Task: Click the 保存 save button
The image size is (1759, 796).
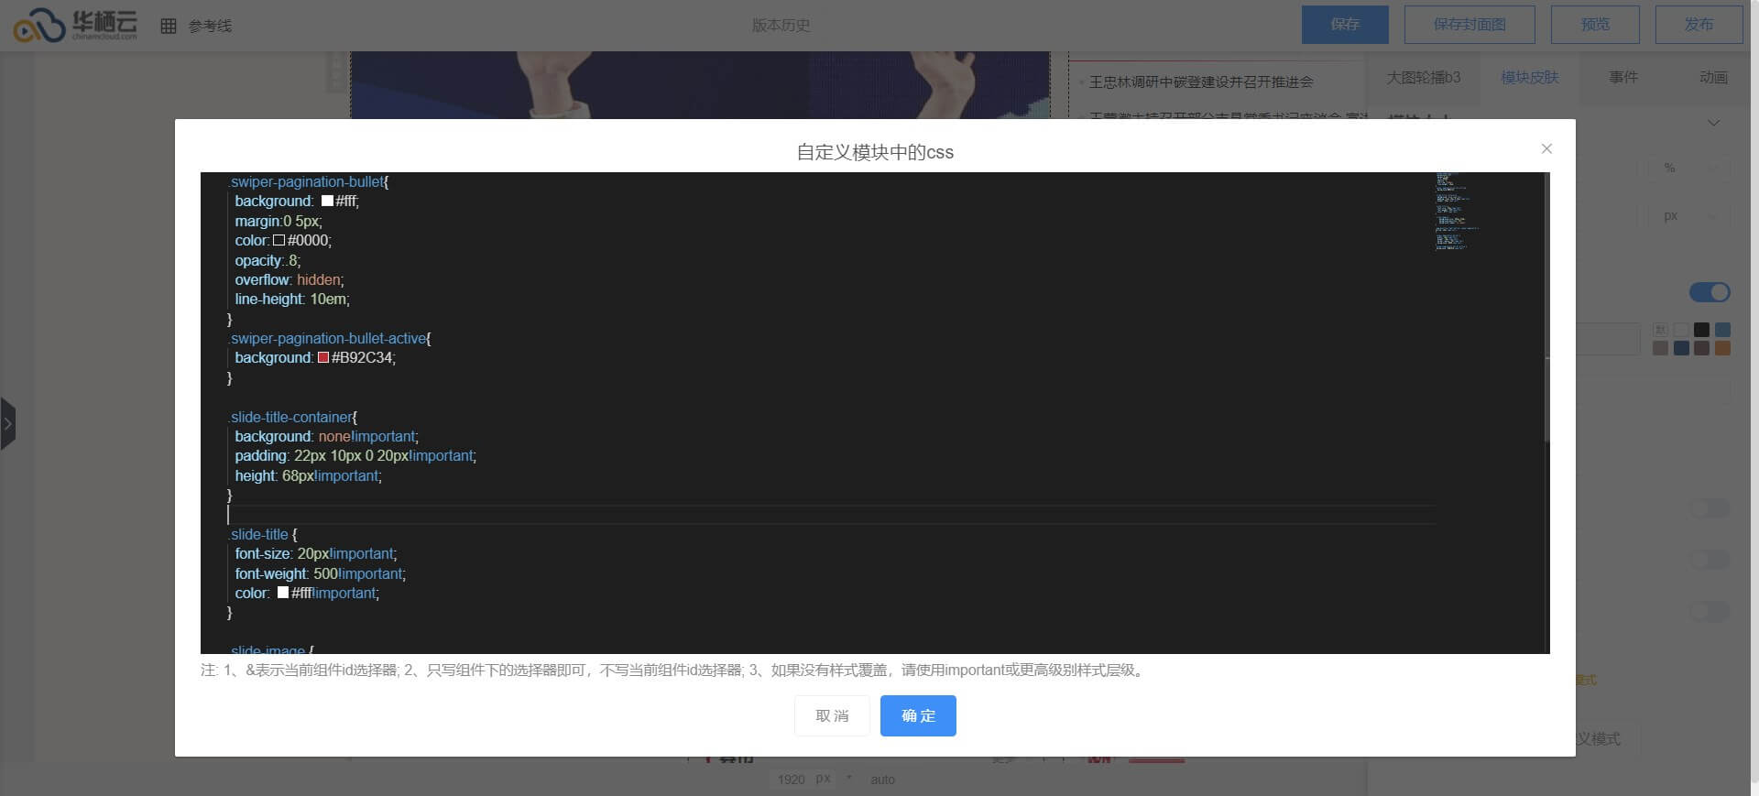Action: 1345,25
